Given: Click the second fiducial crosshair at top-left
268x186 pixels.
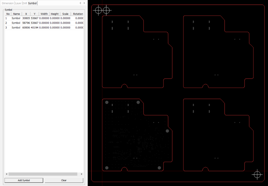Looking at the screenshot, I should (106, 10).
